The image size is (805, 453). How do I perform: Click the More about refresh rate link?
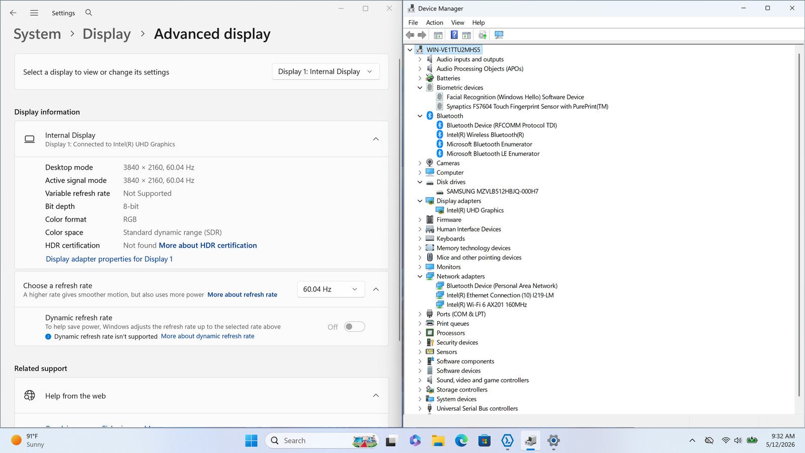243,295
